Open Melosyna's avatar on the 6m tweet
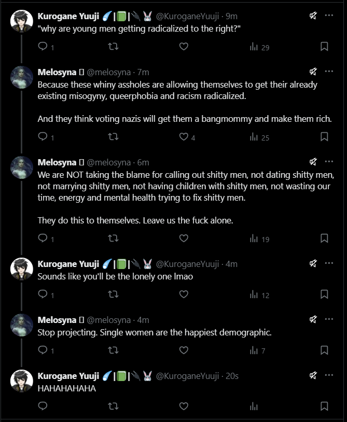 (22, 167)
